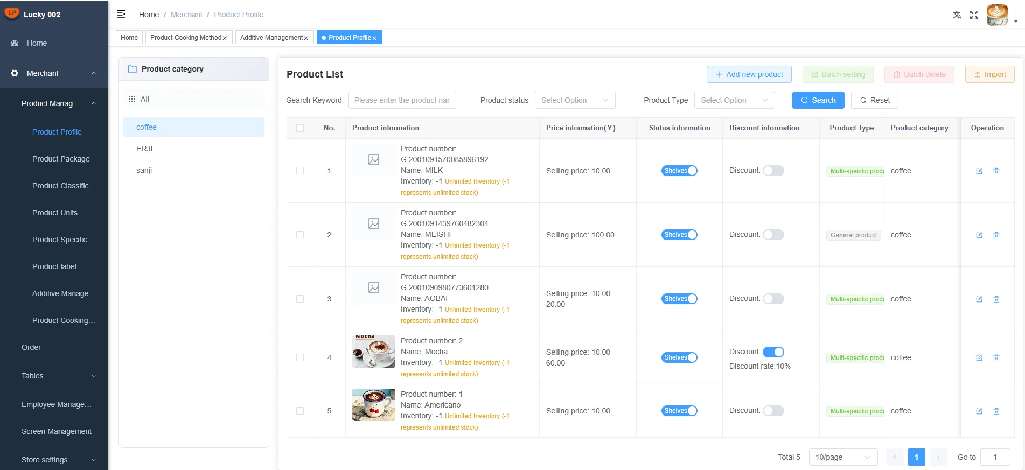Edit the AOBAI product

[x=979, y=299]
